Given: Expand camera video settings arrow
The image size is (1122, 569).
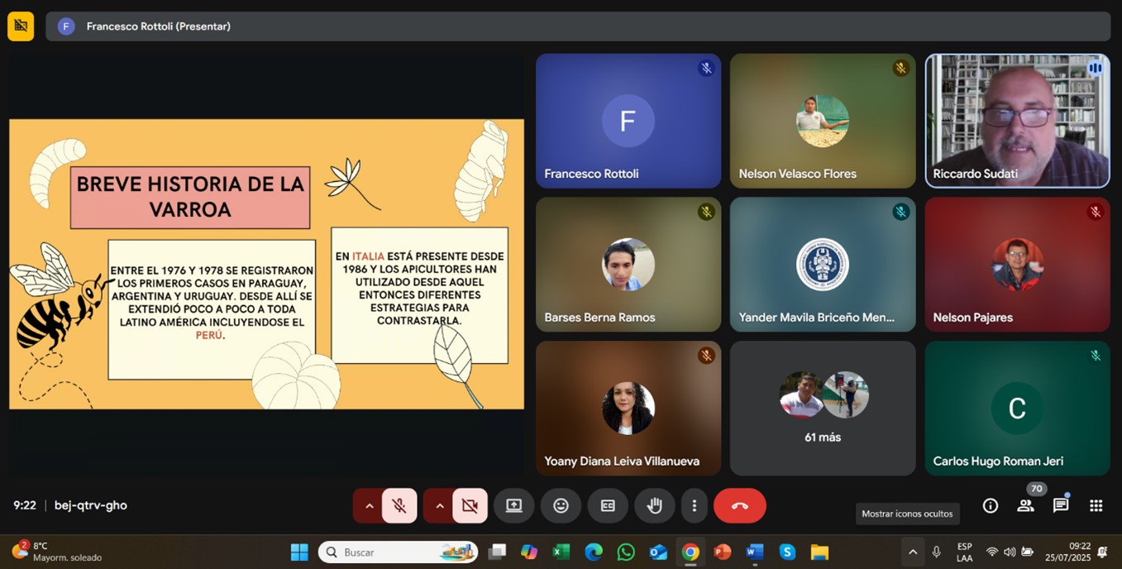Looking at the screenshot, I should click(x=439, y=506).
